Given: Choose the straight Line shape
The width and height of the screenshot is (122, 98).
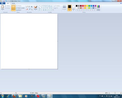Looking at the screenshot, I should click(40, 6).
